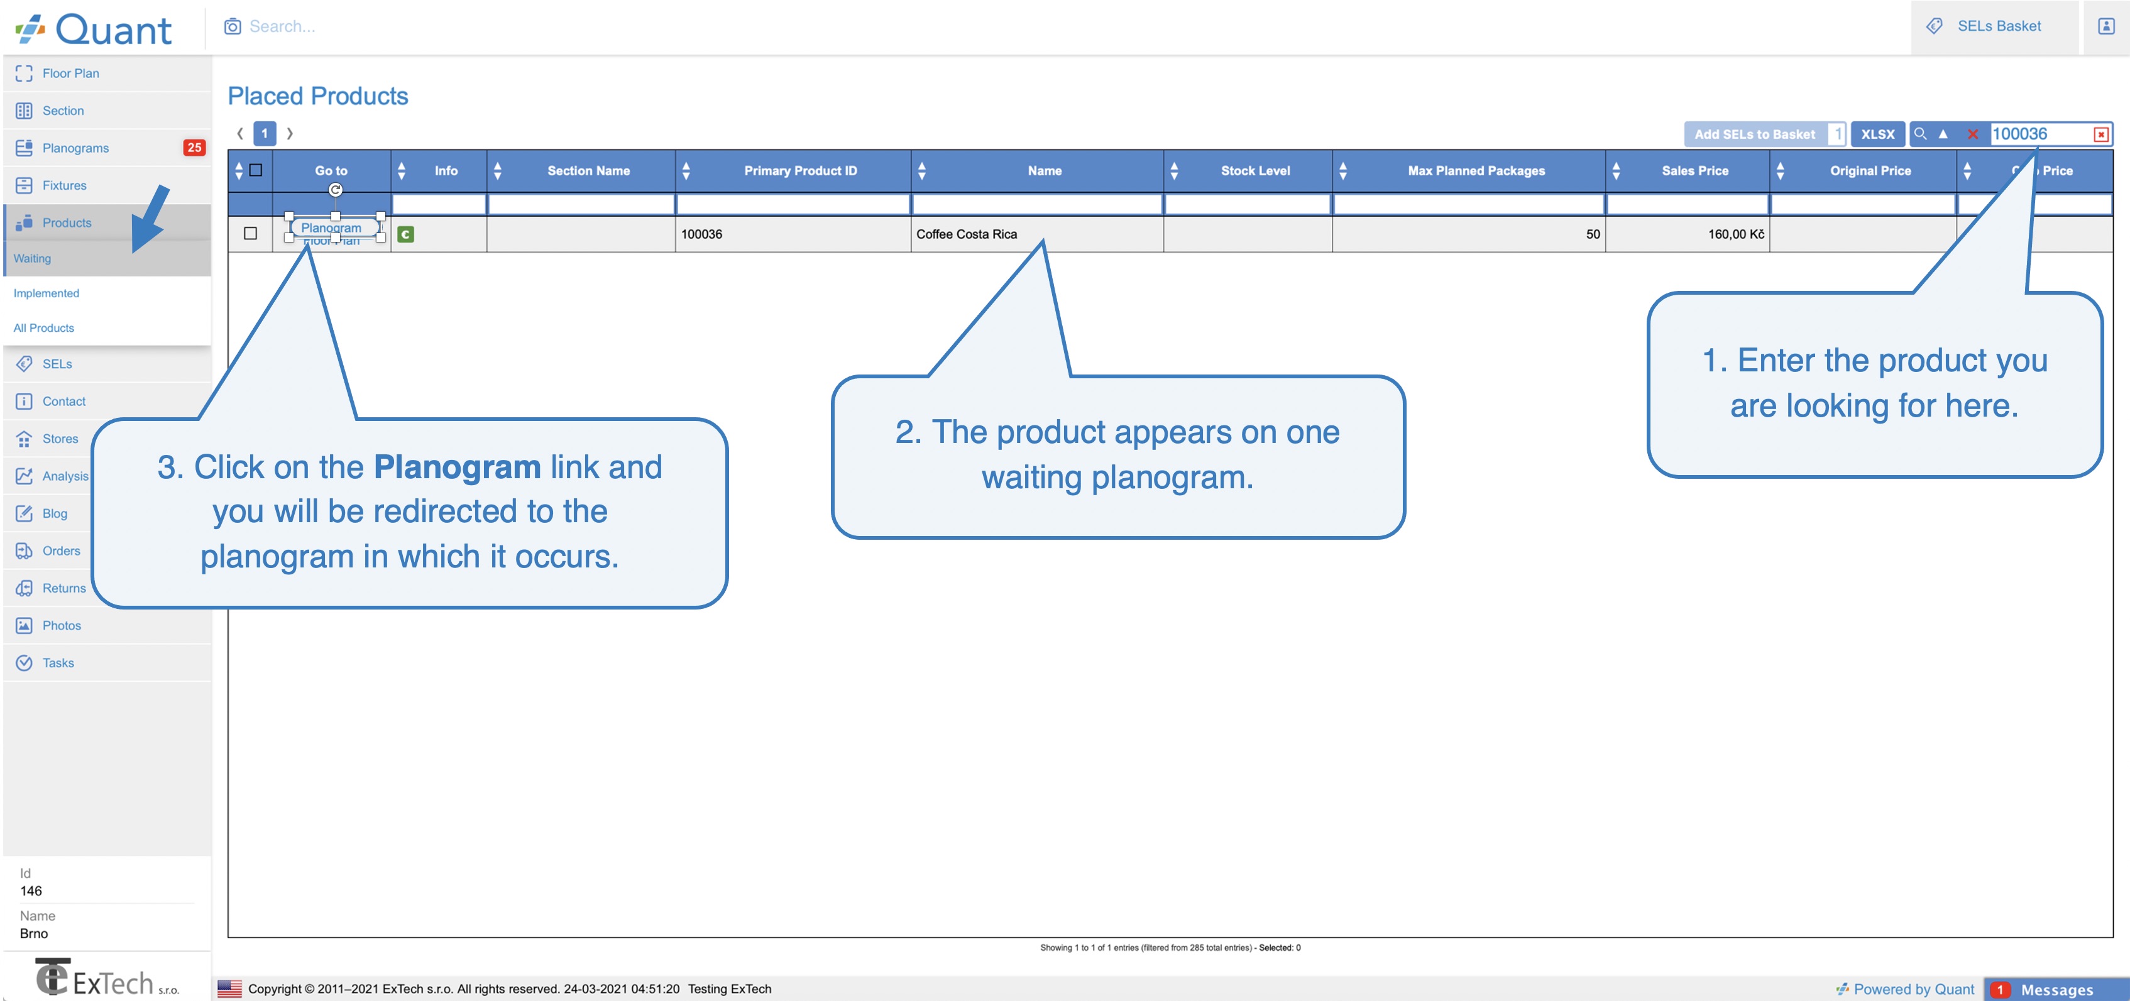Viewport: 2130px width, 1001px height.
Task: Sort by the Primary Product ID arrows
Action: 686,171
